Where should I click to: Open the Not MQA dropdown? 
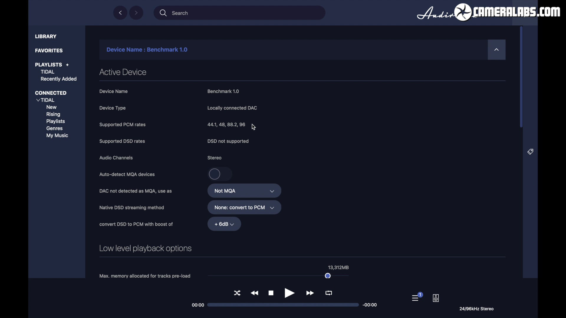[244, 191]
